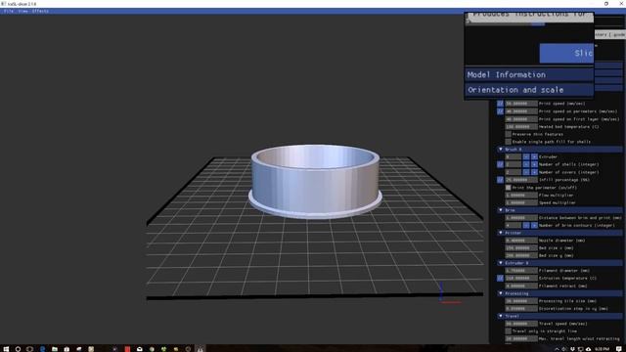Edit Filament retract value field
Screen dimensions: 626x352
tap(521, 286)
